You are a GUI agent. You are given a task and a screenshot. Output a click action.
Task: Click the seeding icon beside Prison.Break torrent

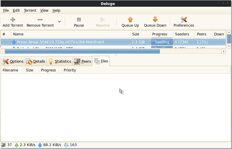pos(14,42)
